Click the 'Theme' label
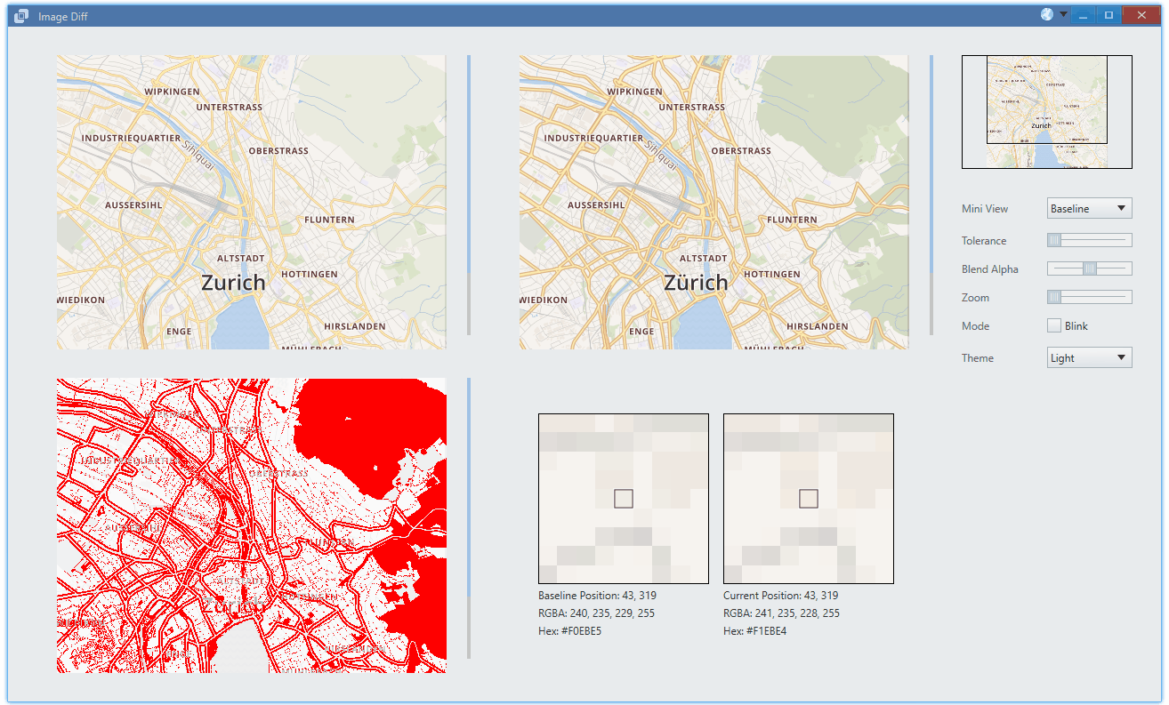 tap(978, 358)
